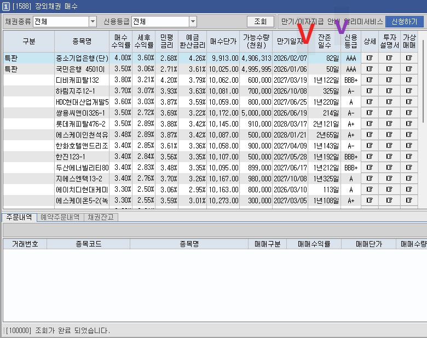This screenshot has width=427, height=338.
Task: Open investment prospectus icon for 중소기업은행(단)
Action: (389, 58)
